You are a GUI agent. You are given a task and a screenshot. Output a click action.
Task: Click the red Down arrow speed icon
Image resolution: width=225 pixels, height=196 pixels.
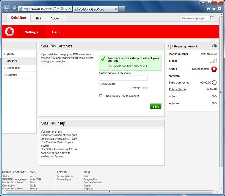[170, 103]
